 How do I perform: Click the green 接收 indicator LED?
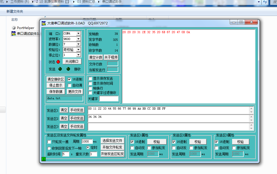click(x=68, y=69)
